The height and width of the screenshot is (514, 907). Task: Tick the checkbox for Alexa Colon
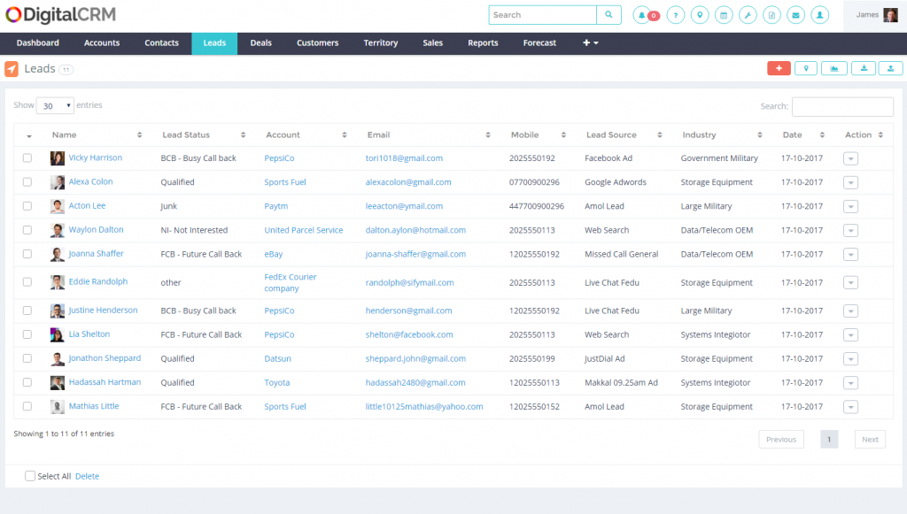(27, 182)
